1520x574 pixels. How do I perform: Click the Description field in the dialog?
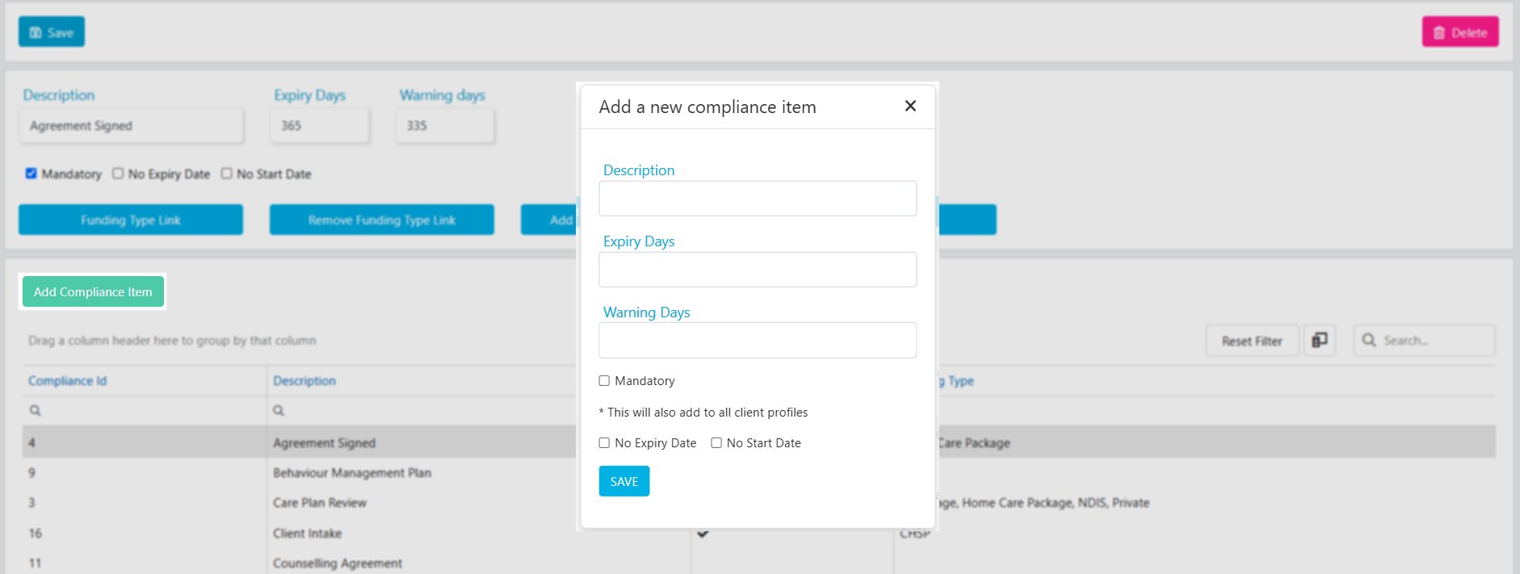pyautogui.click(x=758, y=198)
